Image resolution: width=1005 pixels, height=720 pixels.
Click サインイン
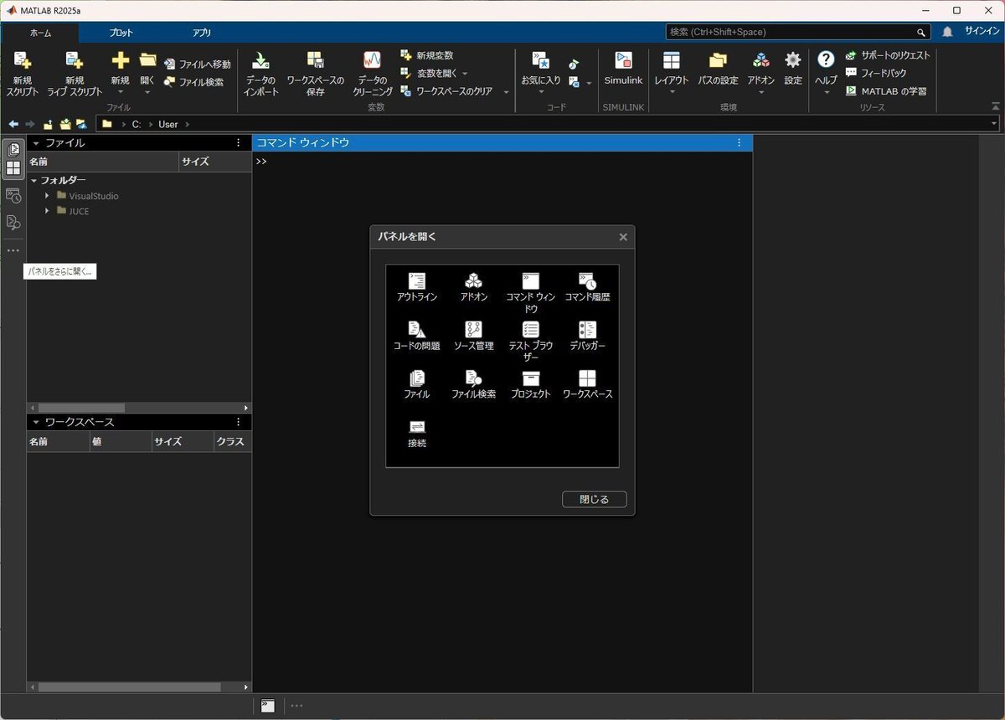982,31
